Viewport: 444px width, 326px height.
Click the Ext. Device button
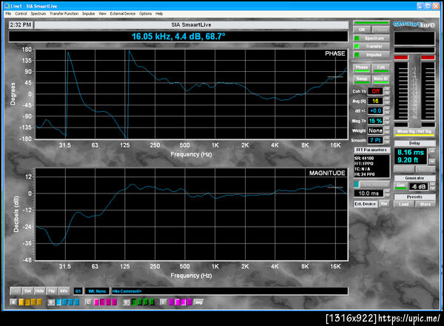pos(366,204)
